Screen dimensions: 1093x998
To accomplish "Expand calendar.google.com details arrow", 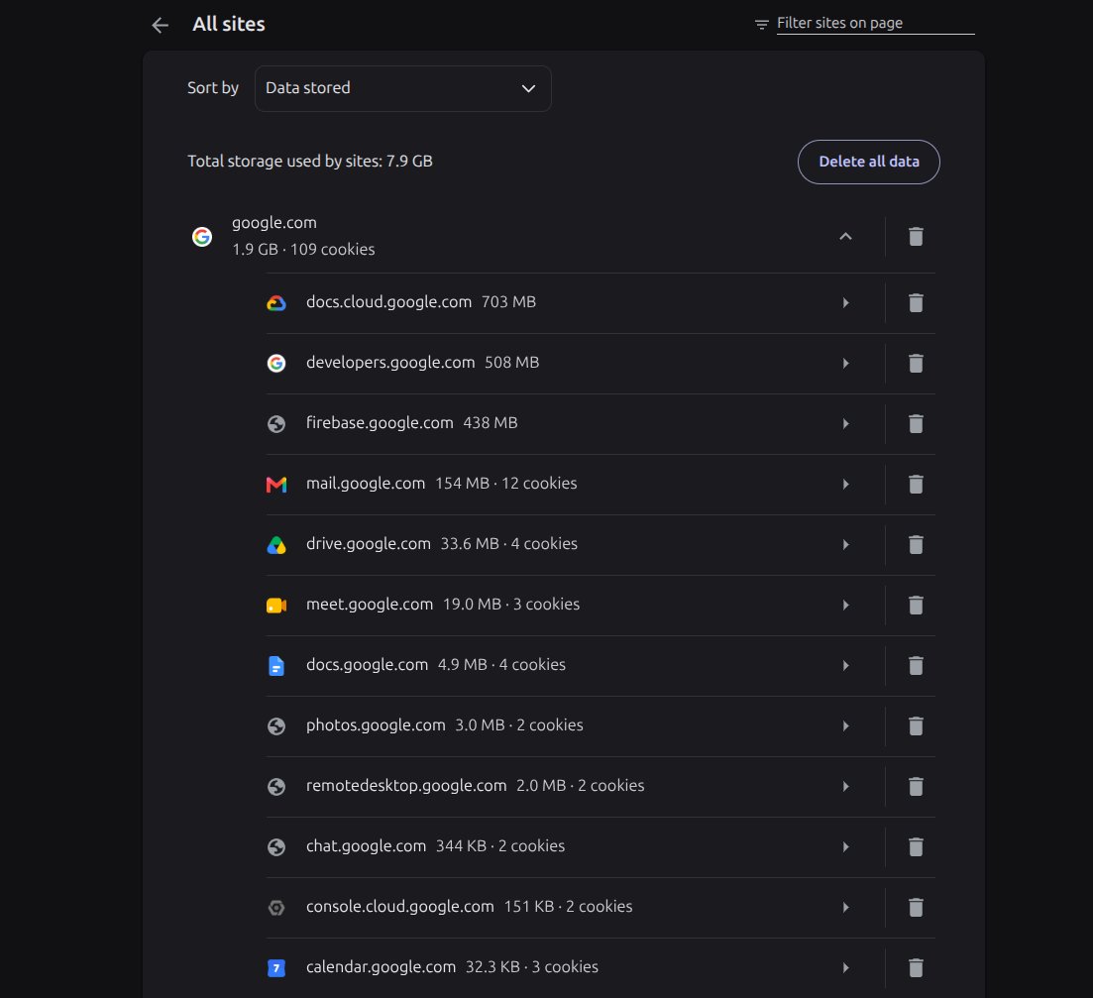I will coord(845,967).
